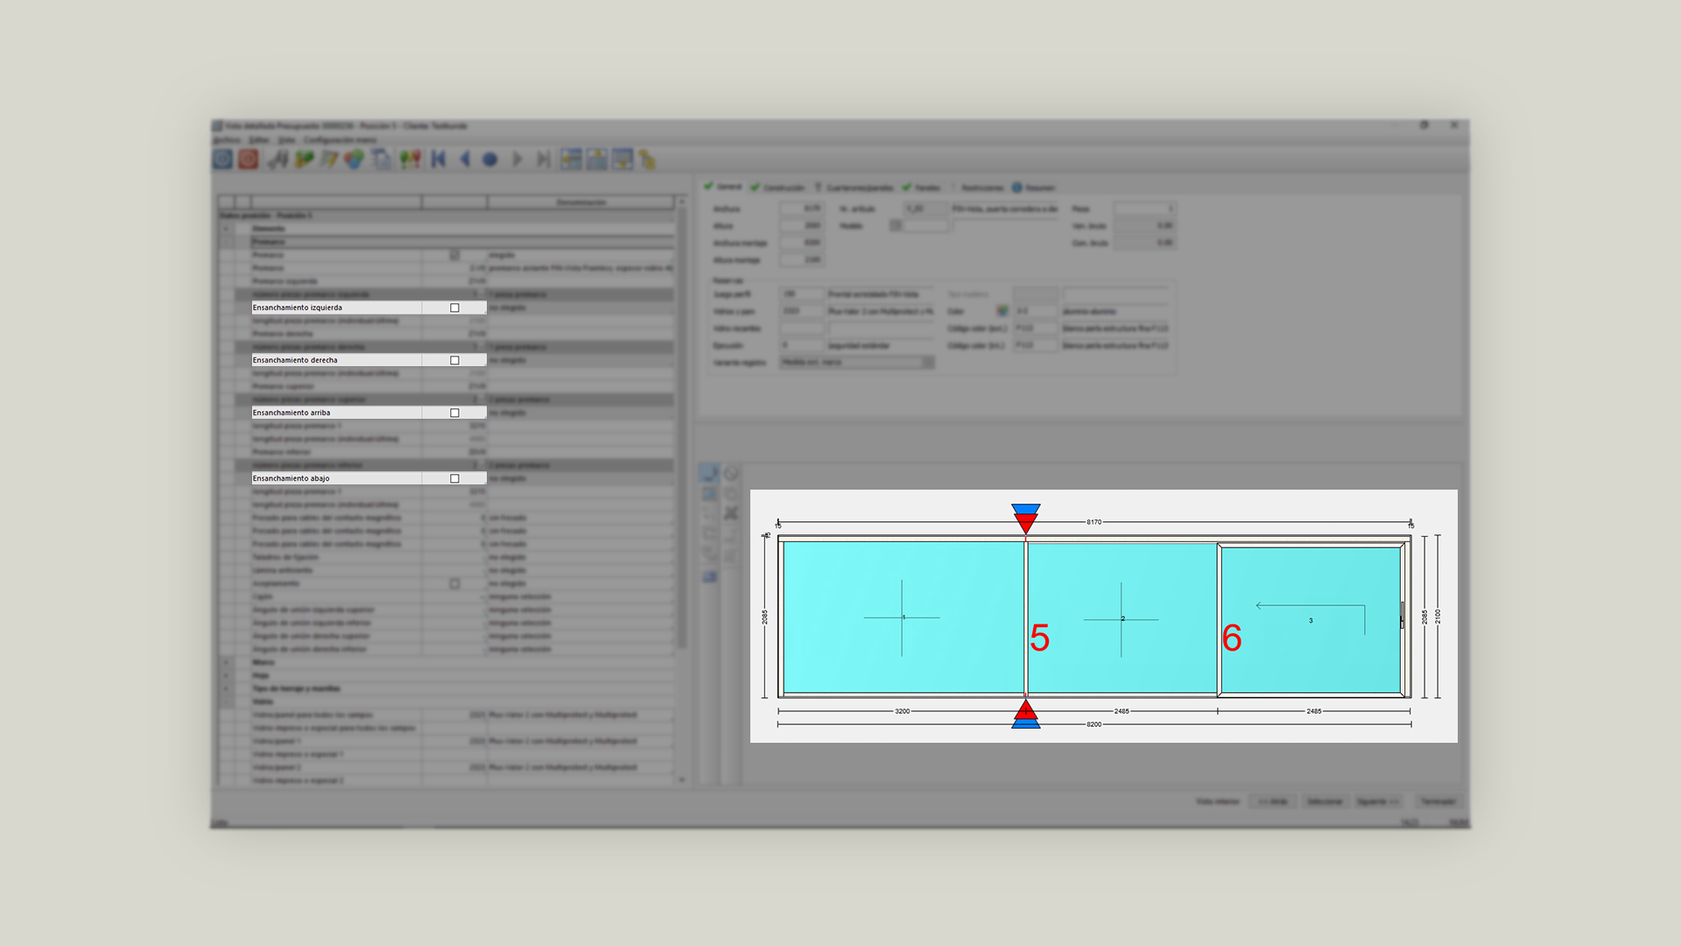Open the Archivo menu
Screen dimensions: 1681x946
pyautogui.click(x=227, y=140)
